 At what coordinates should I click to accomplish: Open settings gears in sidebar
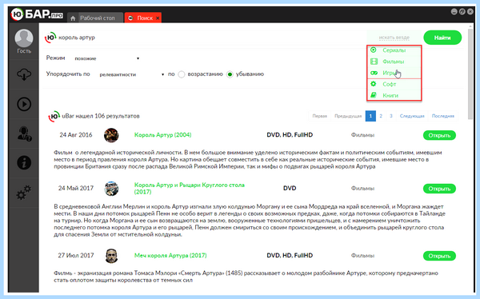click(24, 193)
